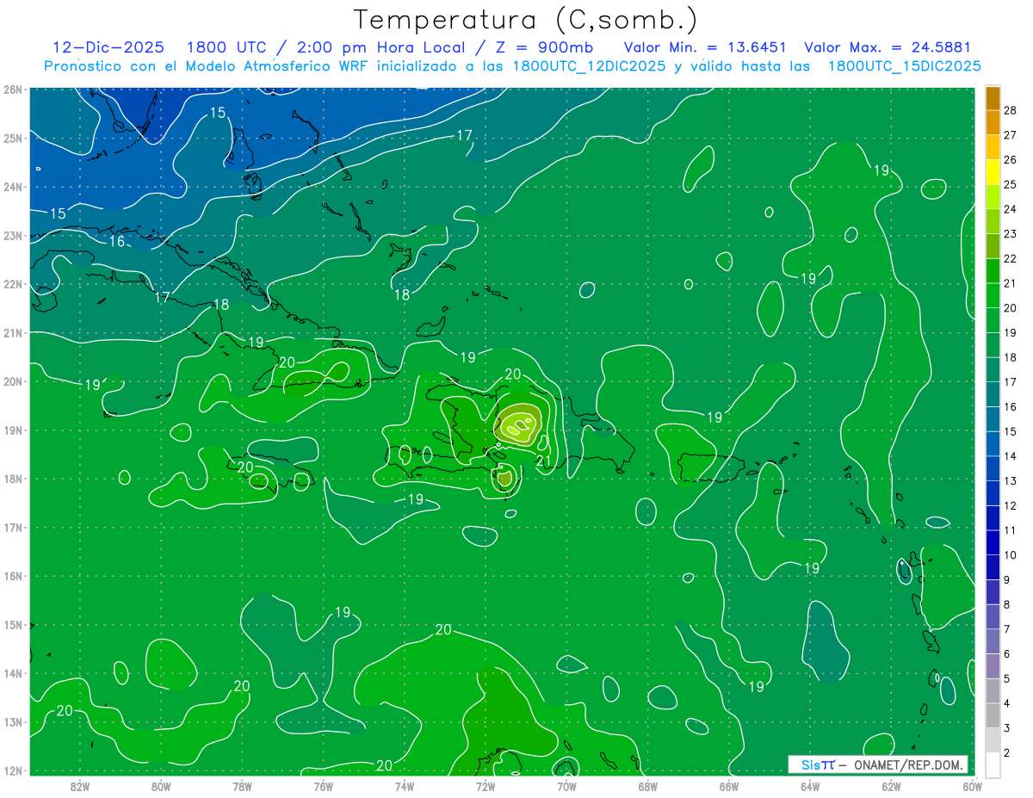Click the white colorbar swatch below 2
This screenshot has width=1033, height=798.
point(993,764)
